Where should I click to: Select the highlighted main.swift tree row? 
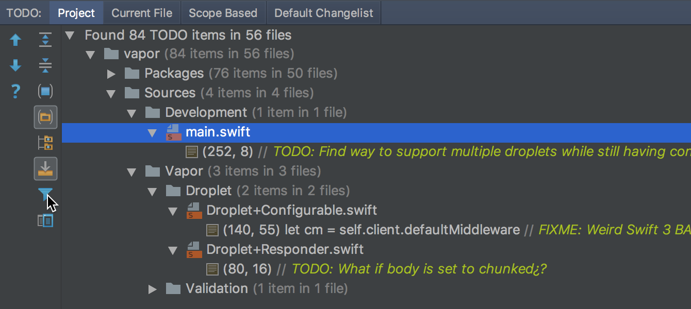(x=218, y=132)
